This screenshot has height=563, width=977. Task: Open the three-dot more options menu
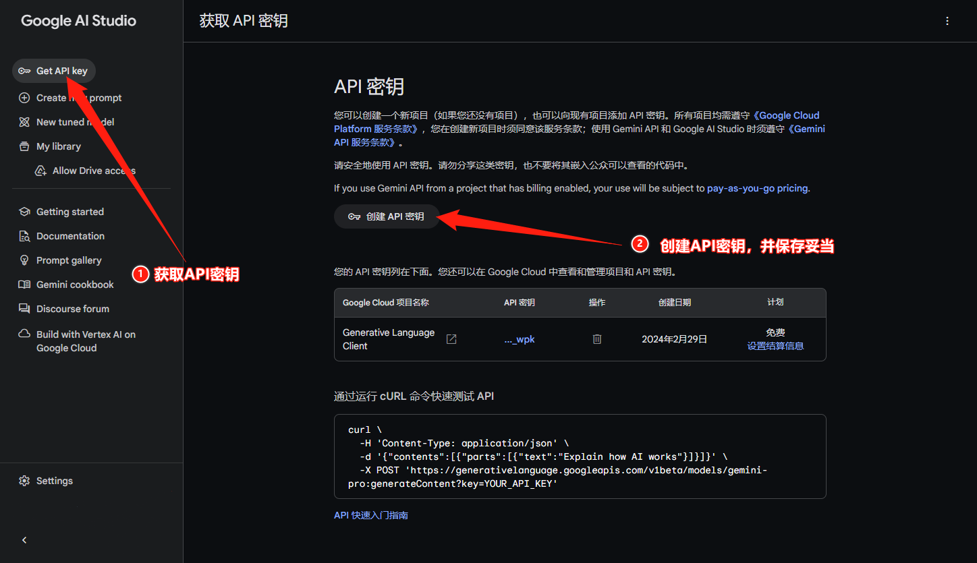(x=947, y=21)
